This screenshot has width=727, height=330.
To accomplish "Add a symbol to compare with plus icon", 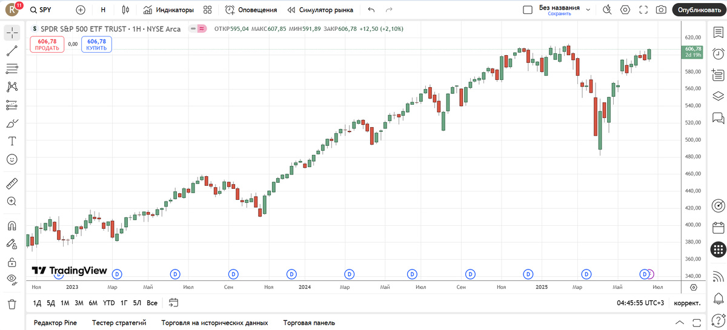I will pyautogui.click(x=81, y=10).
